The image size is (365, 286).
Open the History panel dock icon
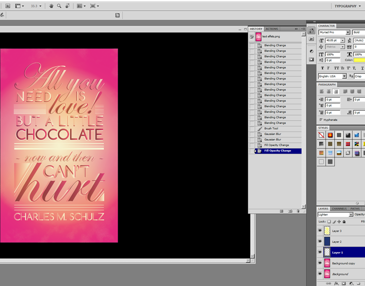(311, 31)
